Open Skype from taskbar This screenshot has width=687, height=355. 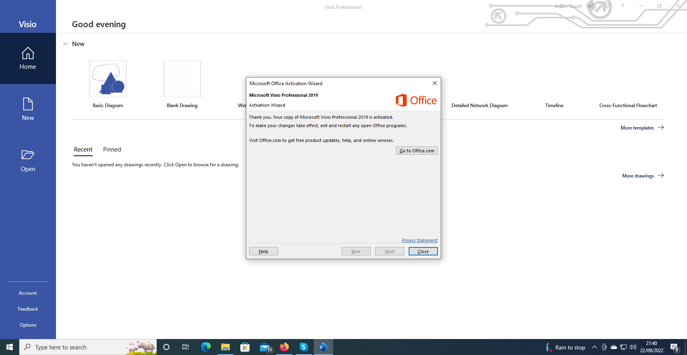tap(304, 347)
